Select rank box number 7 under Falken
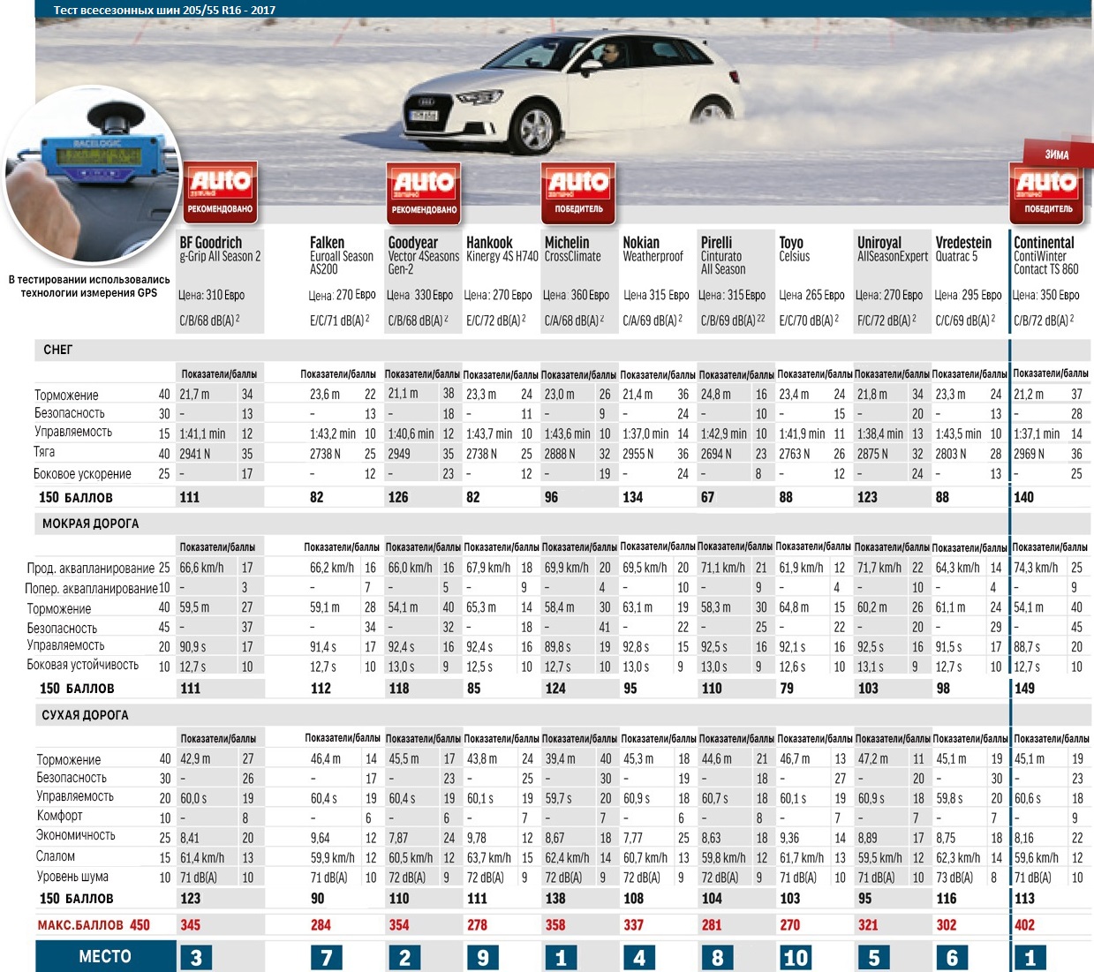Screen dimensions: 1094x972 point(326,957)
